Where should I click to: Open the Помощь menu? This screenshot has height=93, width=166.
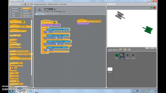click(x=63, y=4)
